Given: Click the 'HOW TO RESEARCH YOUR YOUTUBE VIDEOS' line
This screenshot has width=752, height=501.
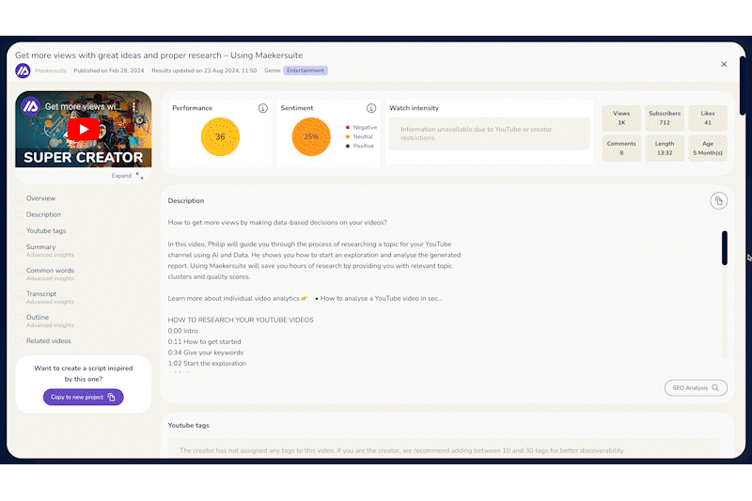Looking at the screenshot, I should 241,320.
